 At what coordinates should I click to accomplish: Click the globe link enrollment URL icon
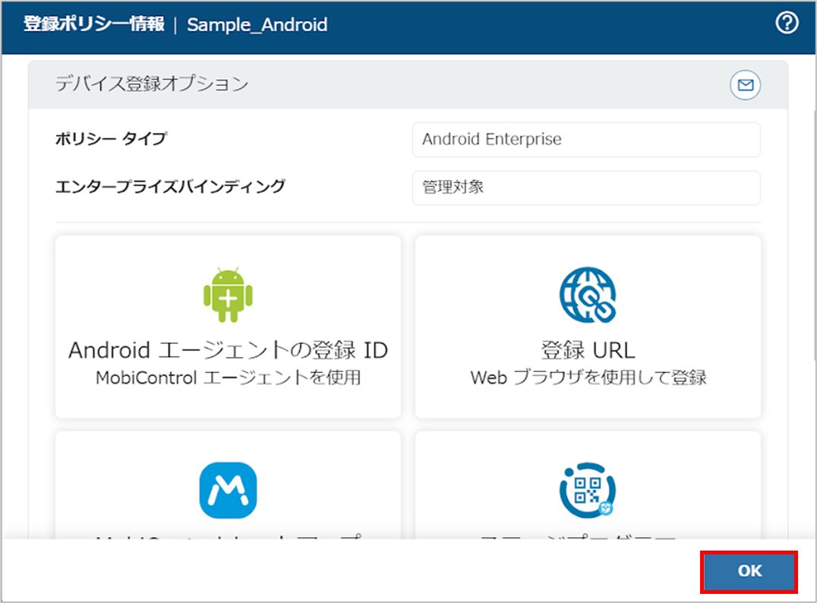pyautogui.click(x=588, y=295)
